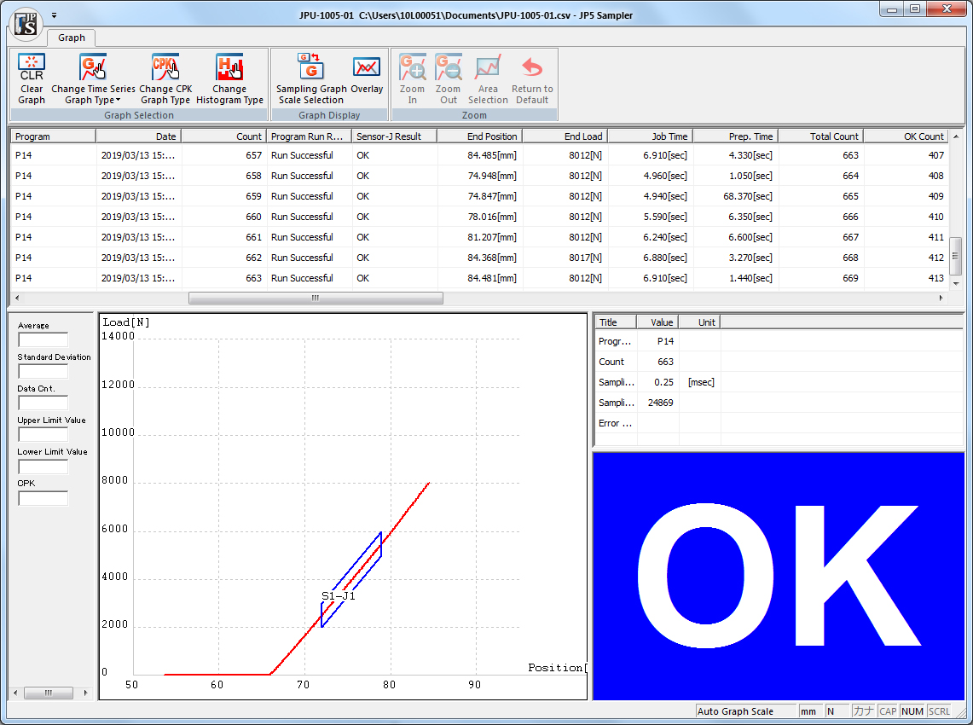Click the Average value field
This screenshot has width=973, height=725.
point(43,339)
